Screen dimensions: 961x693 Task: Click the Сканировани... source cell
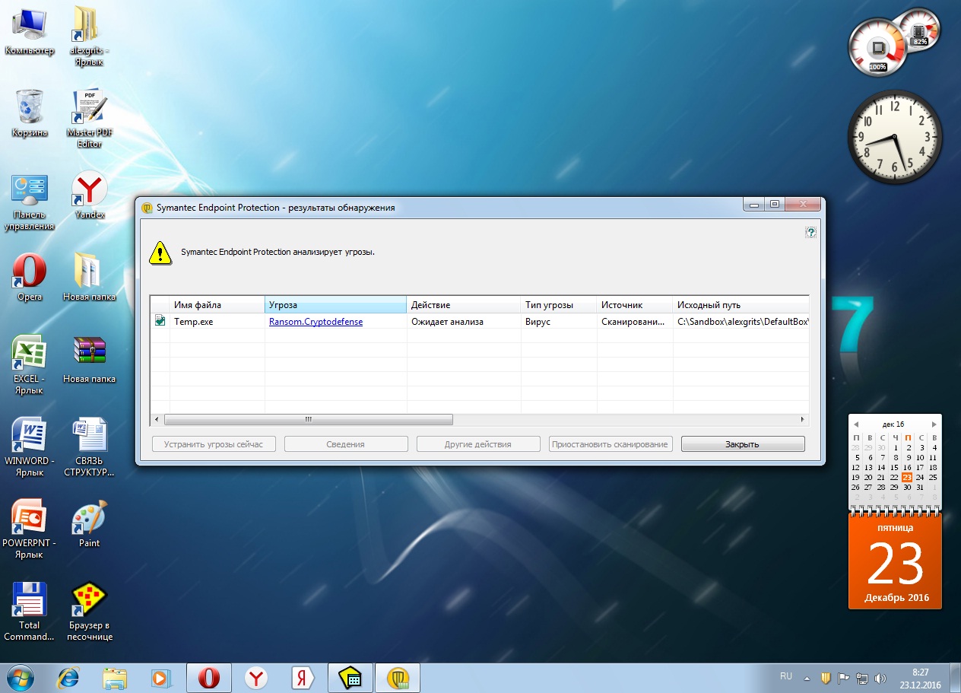[x=634, y=322]
